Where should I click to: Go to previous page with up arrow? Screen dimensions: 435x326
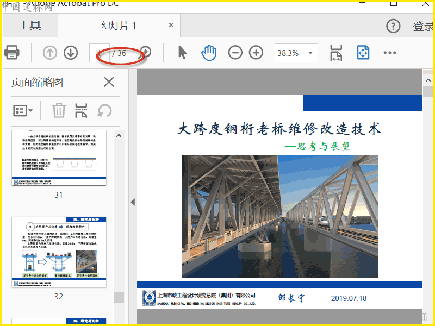pyautogui.click(x=50, y=53)
